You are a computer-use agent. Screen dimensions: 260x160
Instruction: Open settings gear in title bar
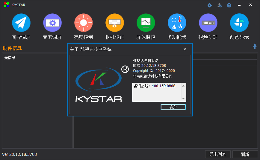click(x=210, y=5)
